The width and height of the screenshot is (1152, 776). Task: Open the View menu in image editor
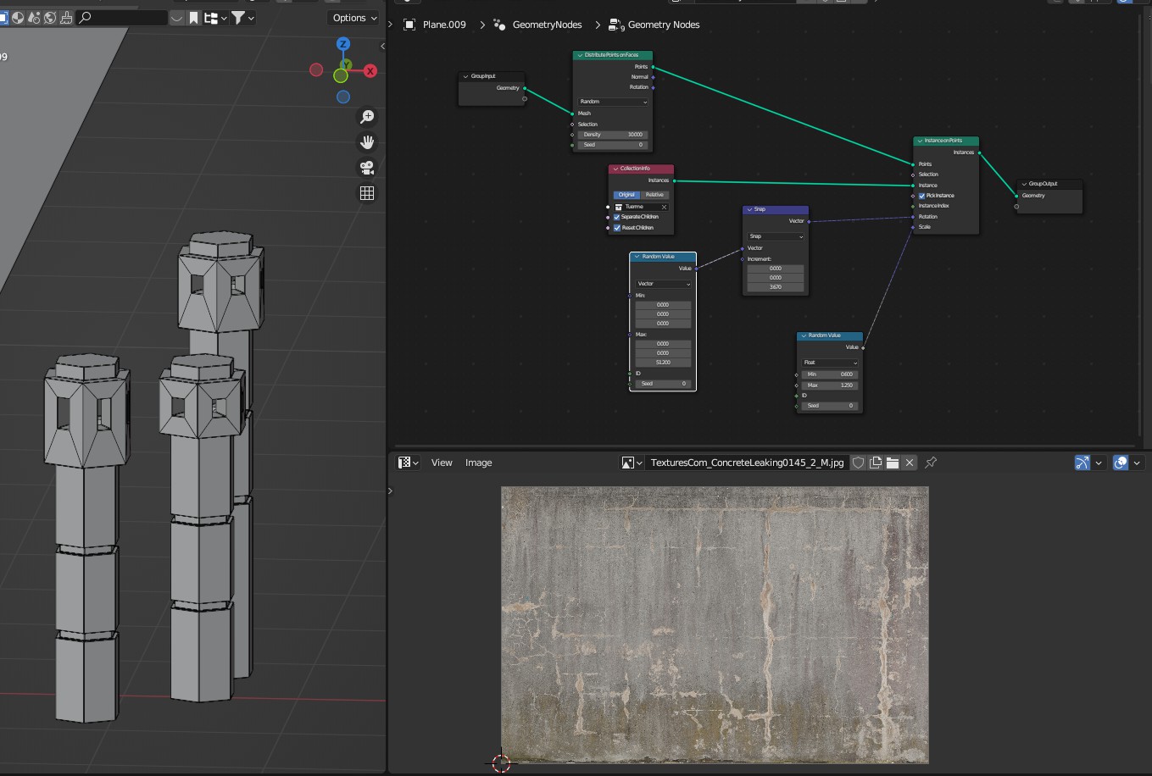(442, 463)
